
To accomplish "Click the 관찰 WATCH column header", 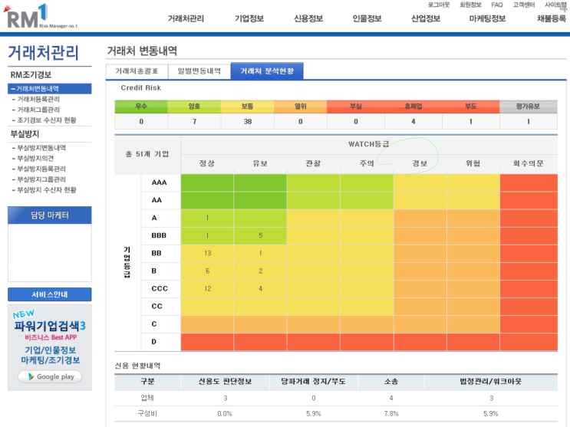I will 313,163.
